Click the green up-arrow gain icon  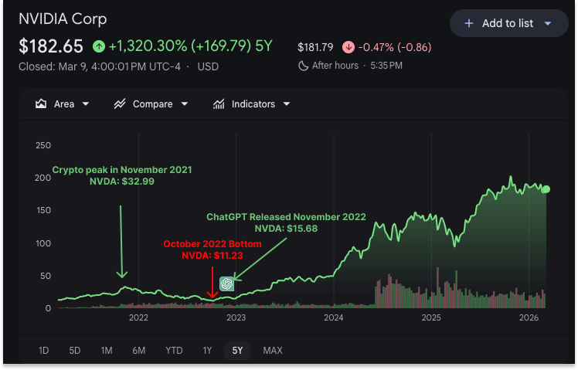tap(99, 46)
